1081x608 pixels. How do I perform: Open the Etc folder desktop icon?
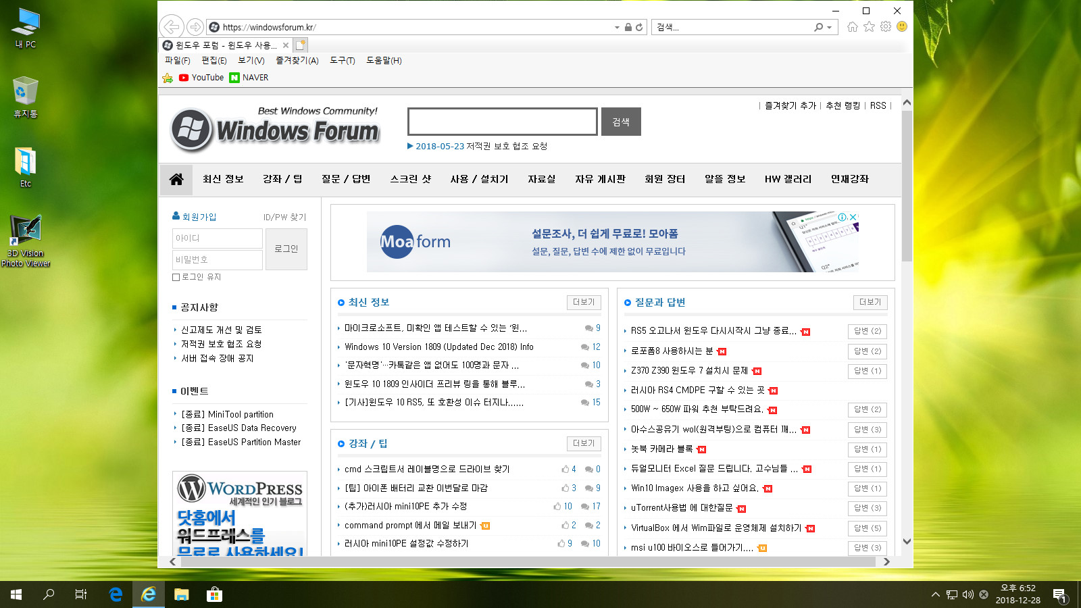26,167
